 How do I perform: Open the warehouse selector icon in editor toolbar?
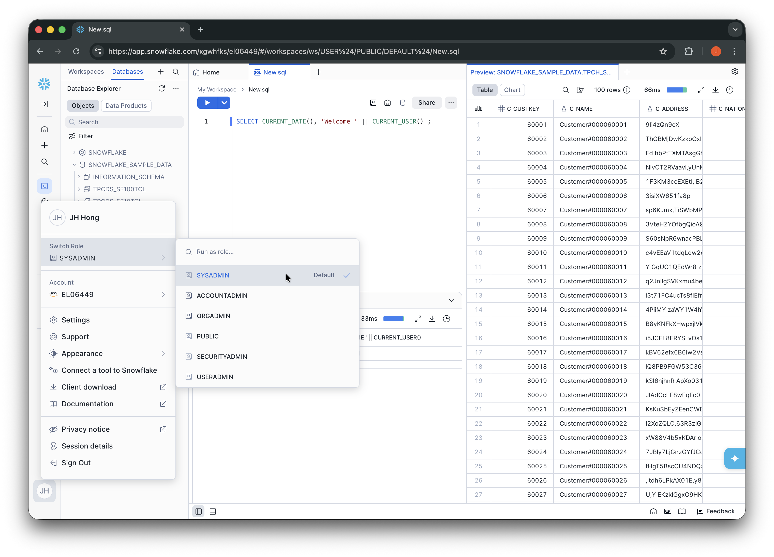tap(387, 103)
